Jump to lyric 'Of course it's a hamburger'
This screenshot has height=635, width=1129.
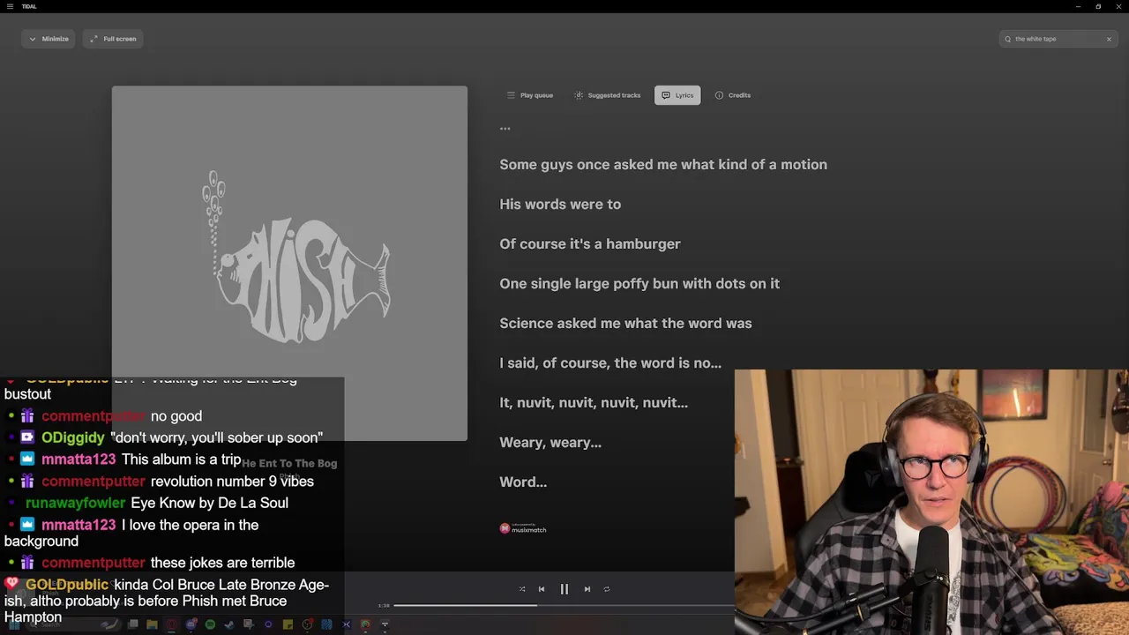[x=590, y=244]
